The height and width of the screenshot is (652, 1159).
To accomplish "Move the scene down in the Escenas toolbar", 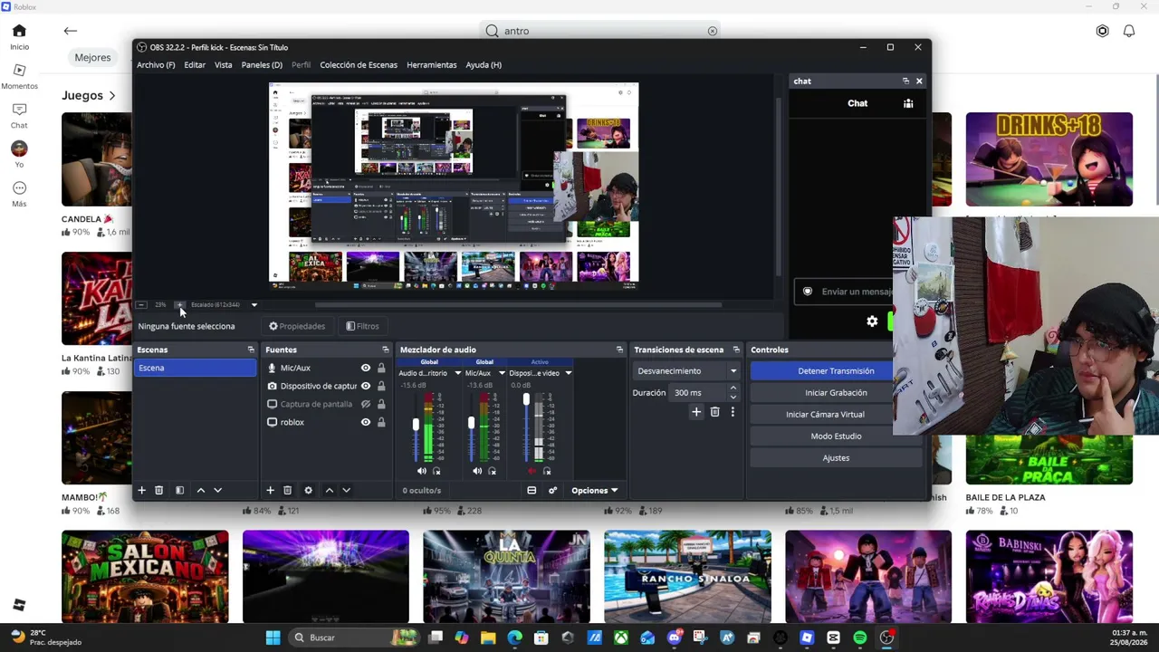I will click(x=217, y=490).
